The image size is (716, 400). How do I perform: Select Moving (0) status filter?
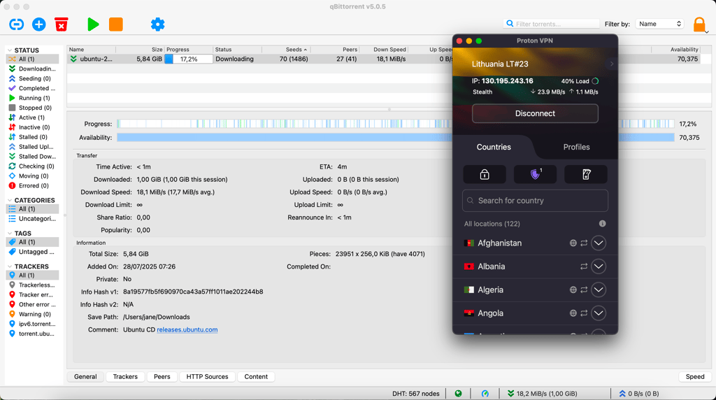click(32, 176)
